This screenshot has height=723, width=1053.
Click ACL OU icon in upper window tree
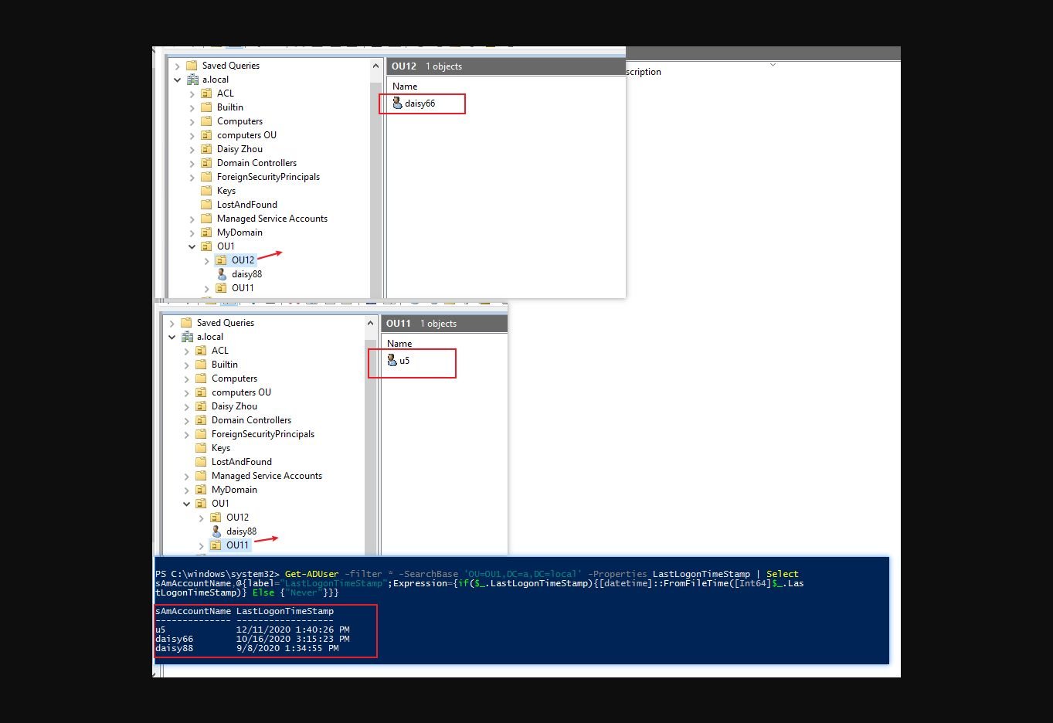click(x=206, y=93)
